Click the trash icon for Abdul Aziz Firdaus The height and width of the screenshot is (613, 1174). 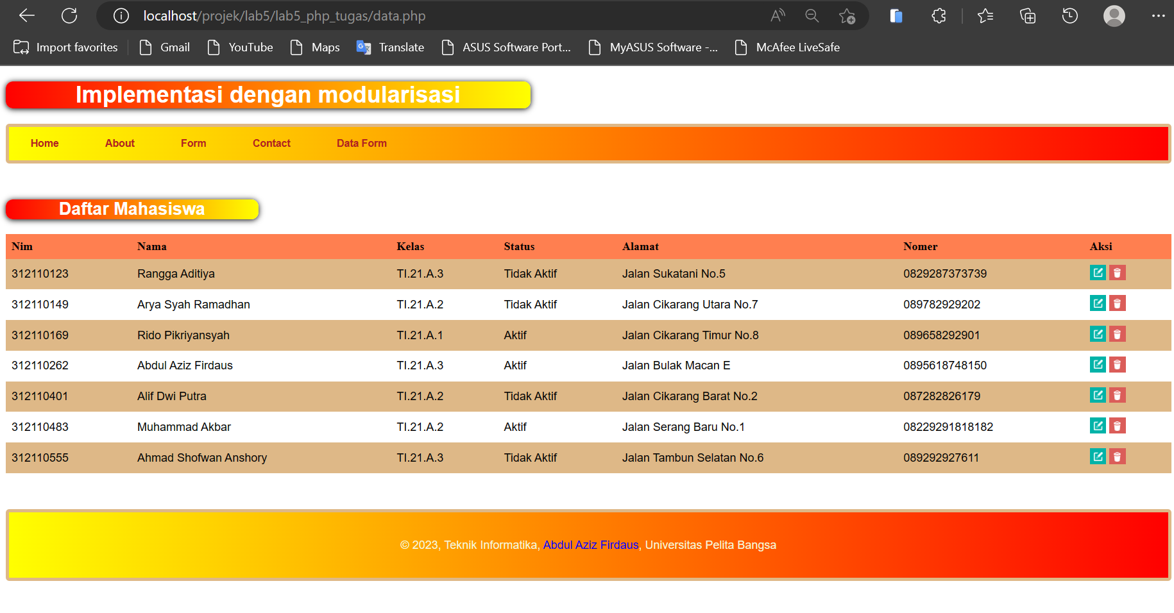pyautogui.click(x=1118, y=364)
